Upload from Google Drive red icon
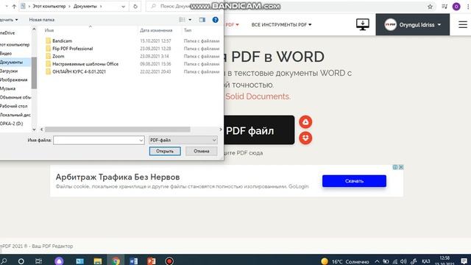471x265 pixels. coord(305,122)
